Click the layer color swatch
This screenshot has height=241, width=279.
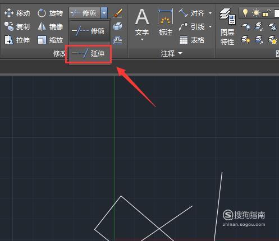[276, 13]
